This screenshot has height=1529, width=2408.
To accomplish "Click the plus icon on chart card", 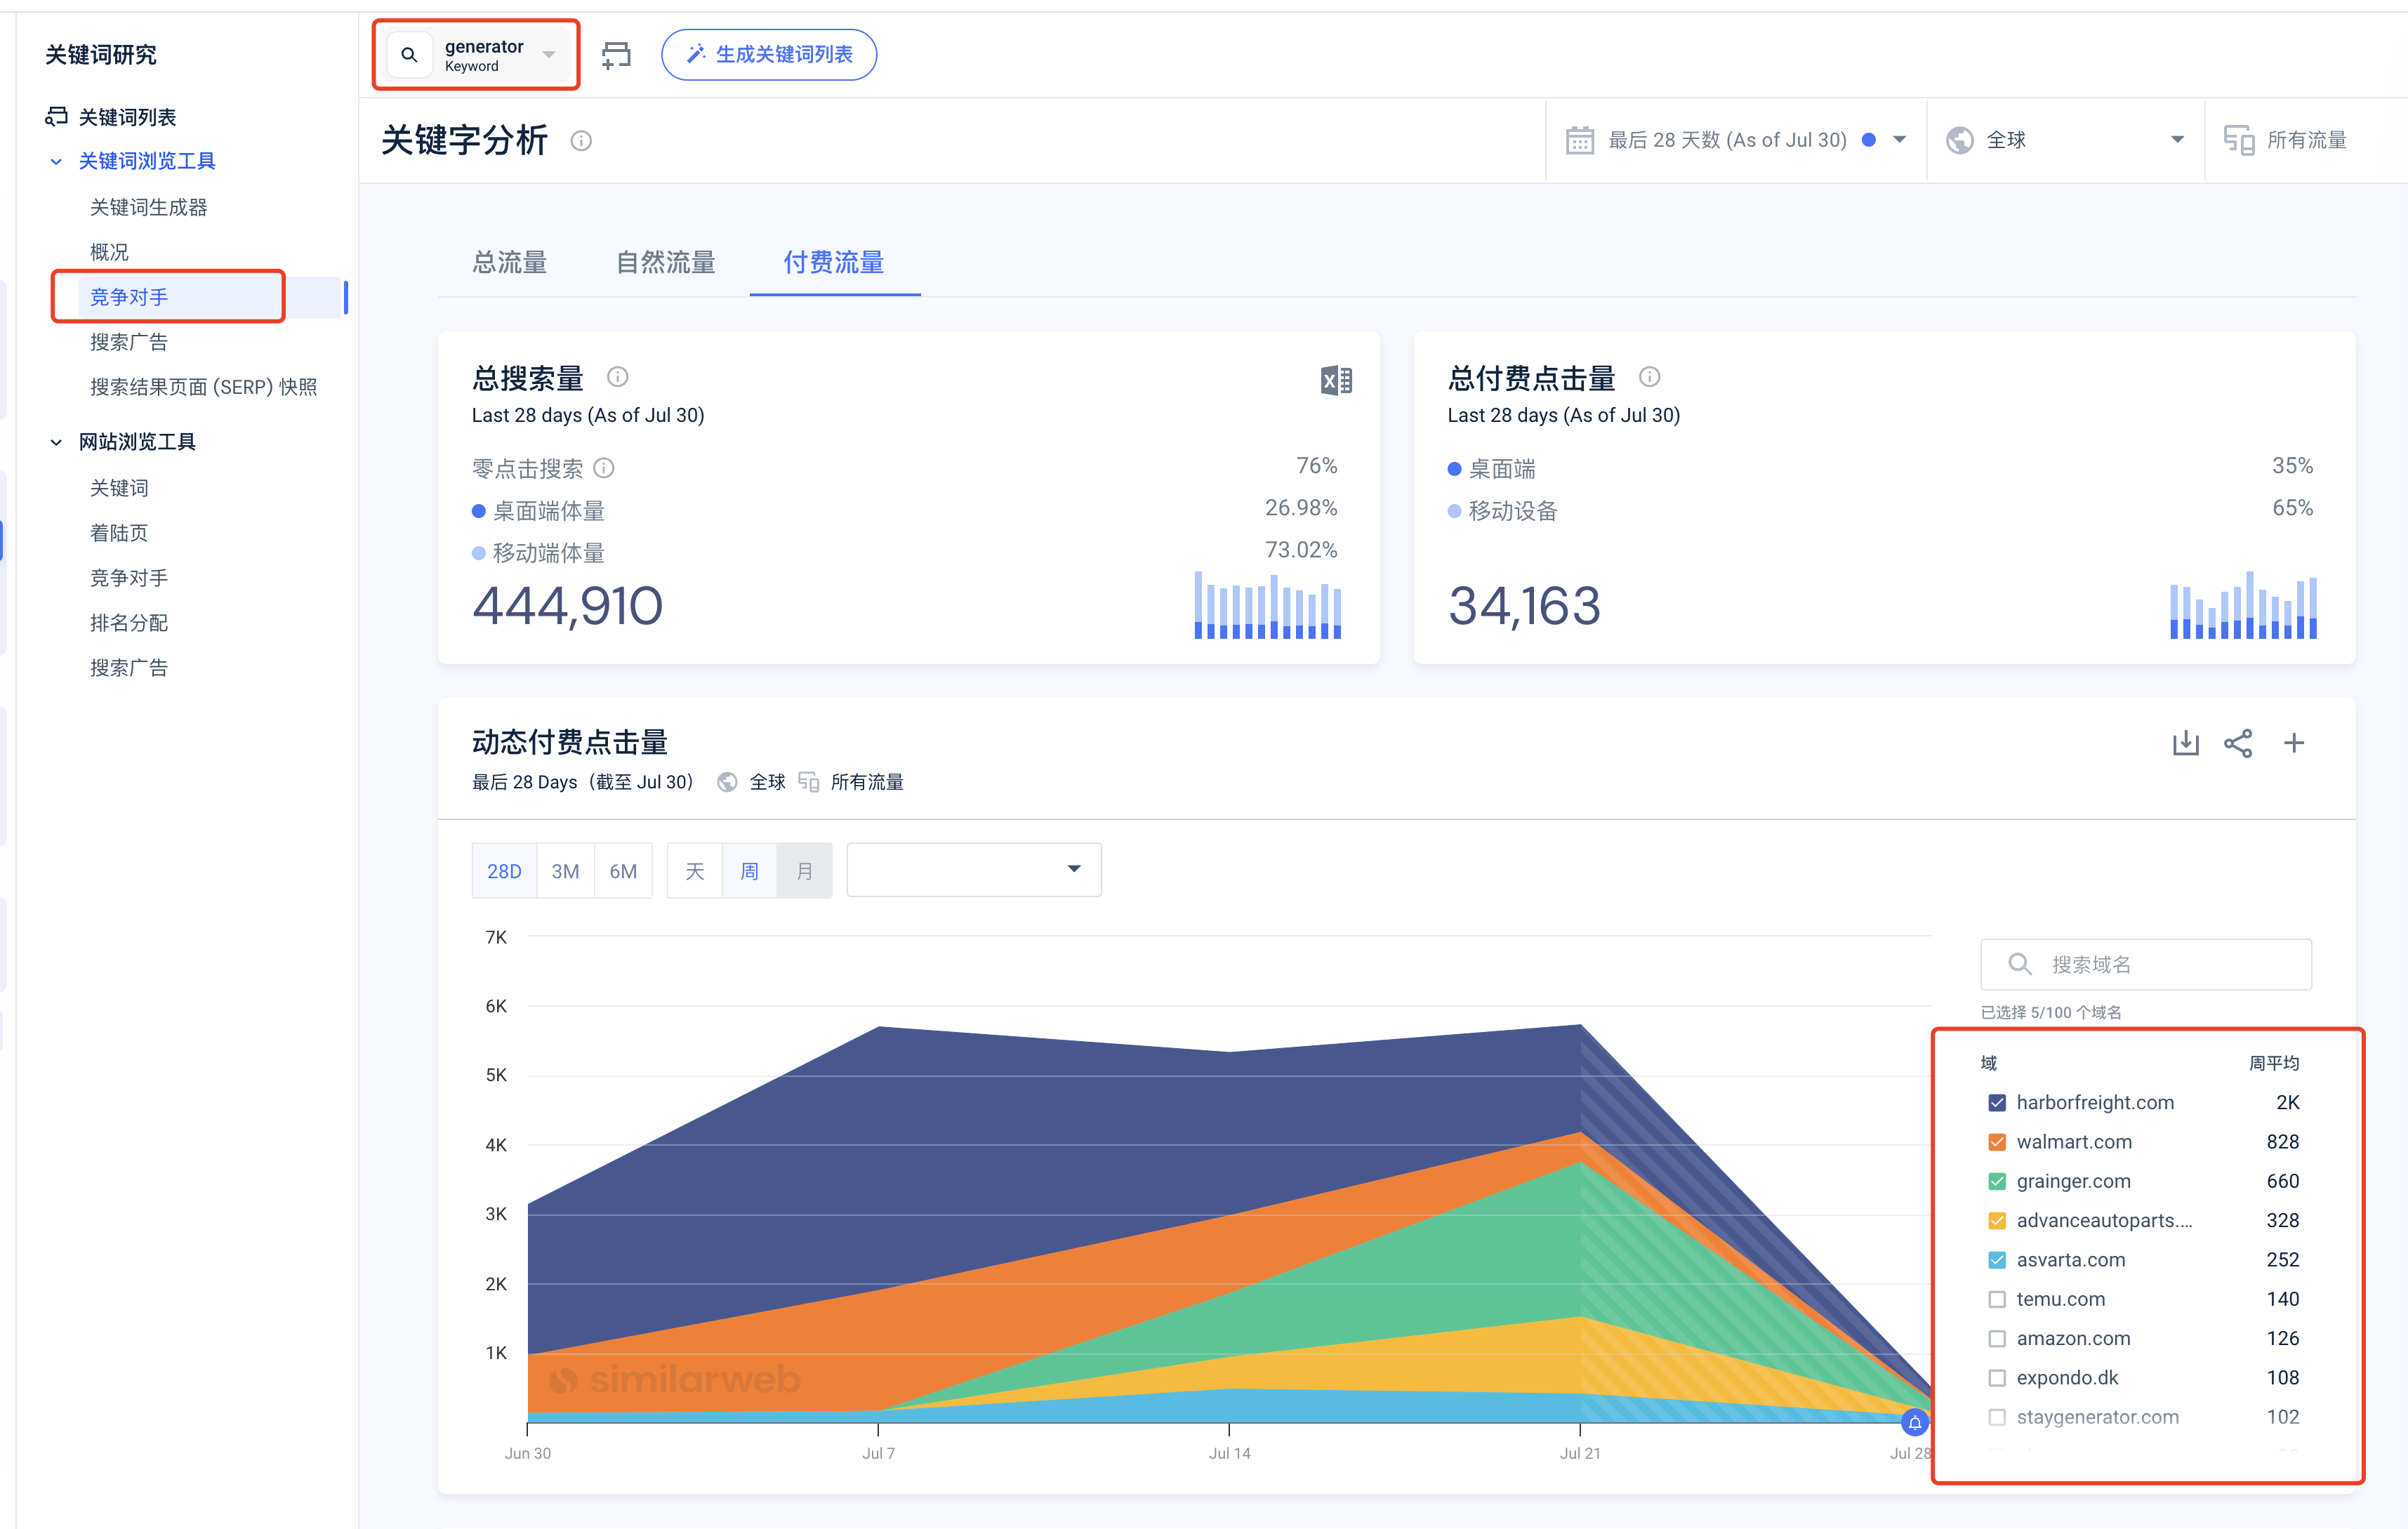I will pyautogui.click(x=2294, y=743).
